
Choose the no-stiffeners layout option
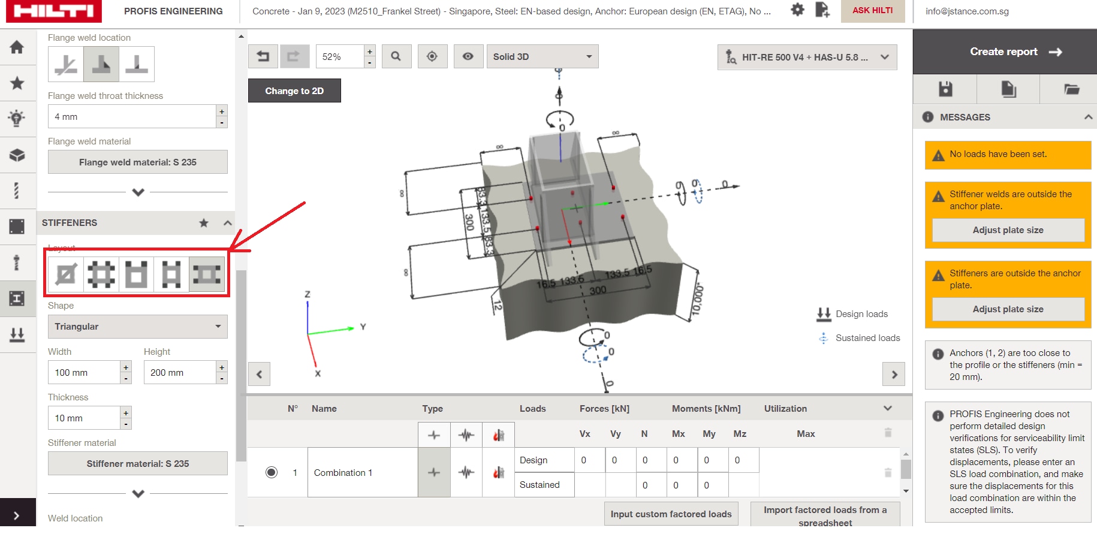[65, 274]
